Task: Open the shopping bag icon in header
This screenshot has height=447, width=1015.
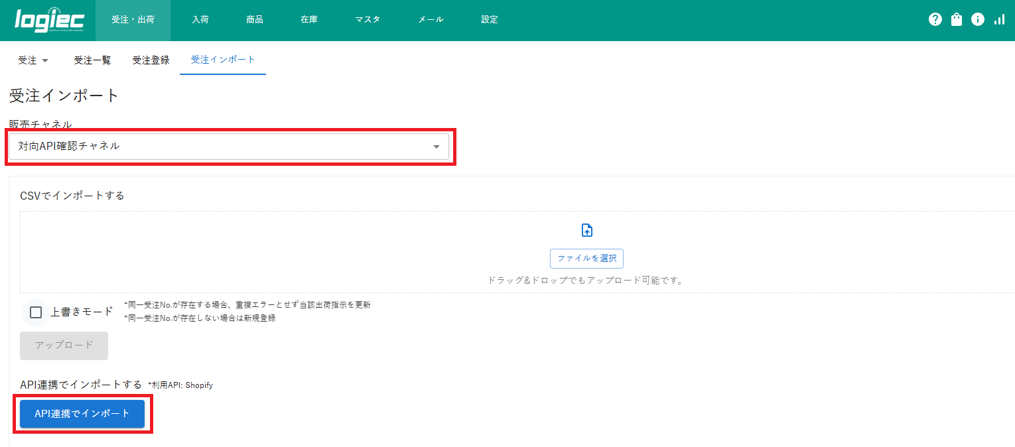Action: point(957,20)
